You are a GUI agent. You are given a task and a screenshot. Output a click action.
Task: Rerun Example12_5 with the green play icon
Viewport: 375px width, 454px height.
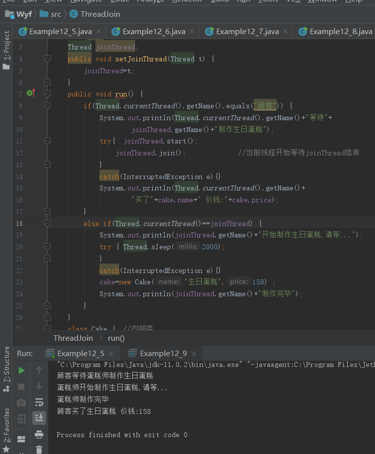[21, 370]
